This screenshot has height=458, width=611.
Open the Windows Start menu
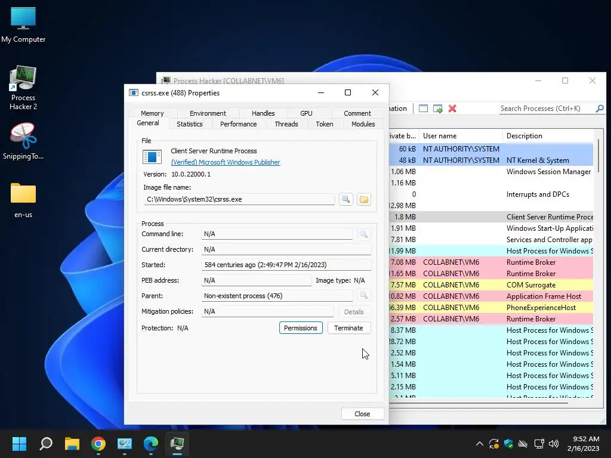(x=19, y=444)
